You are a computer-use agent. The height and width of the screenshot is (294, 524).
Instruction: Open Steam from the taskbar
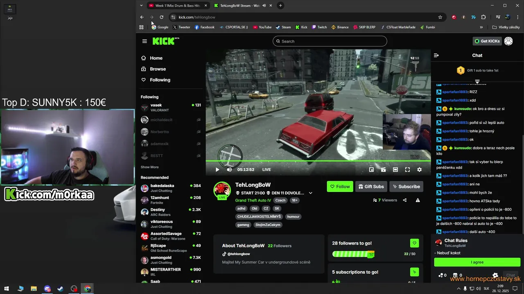[x=60, y=289]
